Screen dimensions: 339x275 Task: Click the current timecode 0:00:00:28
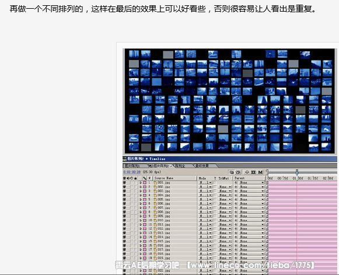(x=132, y=172)
